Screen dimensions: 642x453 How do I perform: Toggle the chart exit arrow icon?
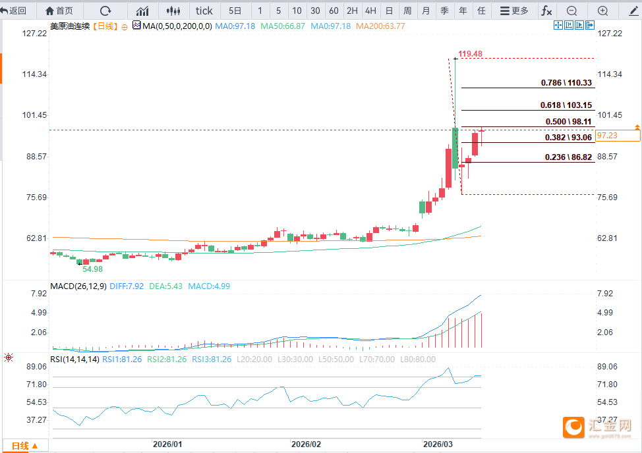pos(590,25)
